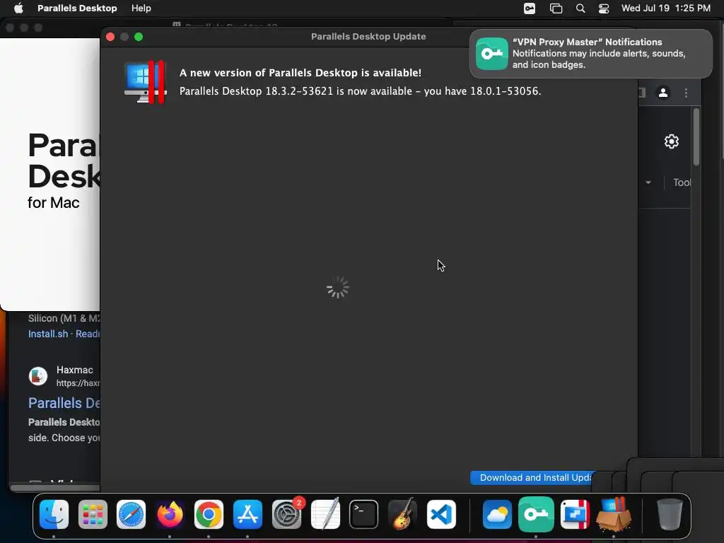Click the horizontal scrollbar in browser window

point(55,487)
